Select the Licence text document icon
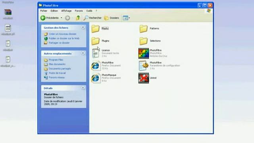This screenshot has height=143, width=254. tap(96, 53)
